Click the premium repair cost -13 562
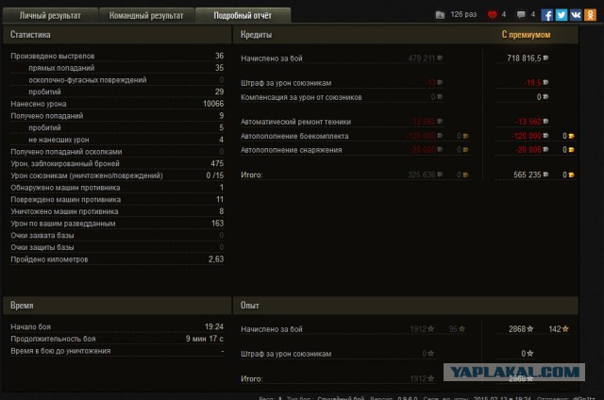The height and width of the screenshot is (400, 604). 528,122
